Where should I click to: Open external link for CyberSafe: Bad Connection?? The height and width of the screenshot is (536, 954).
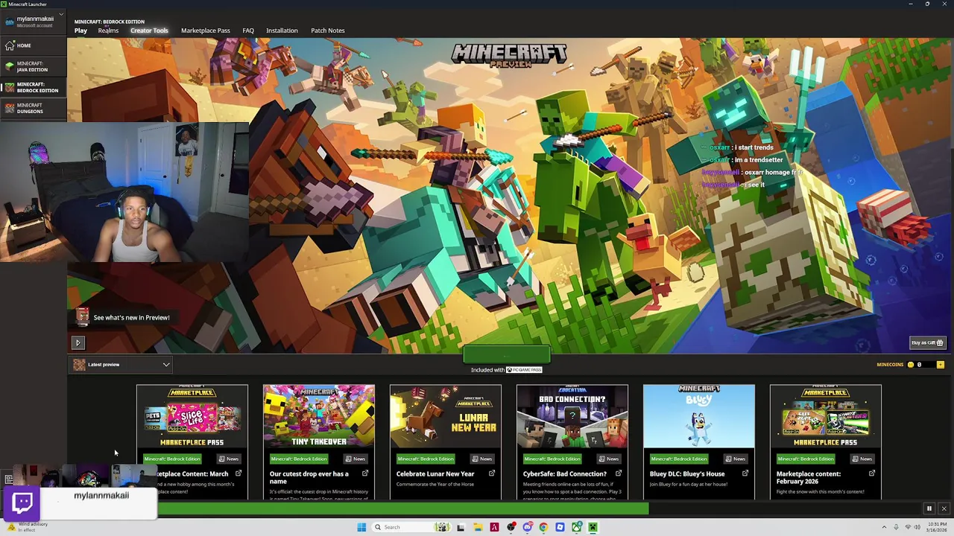[619, 473]
